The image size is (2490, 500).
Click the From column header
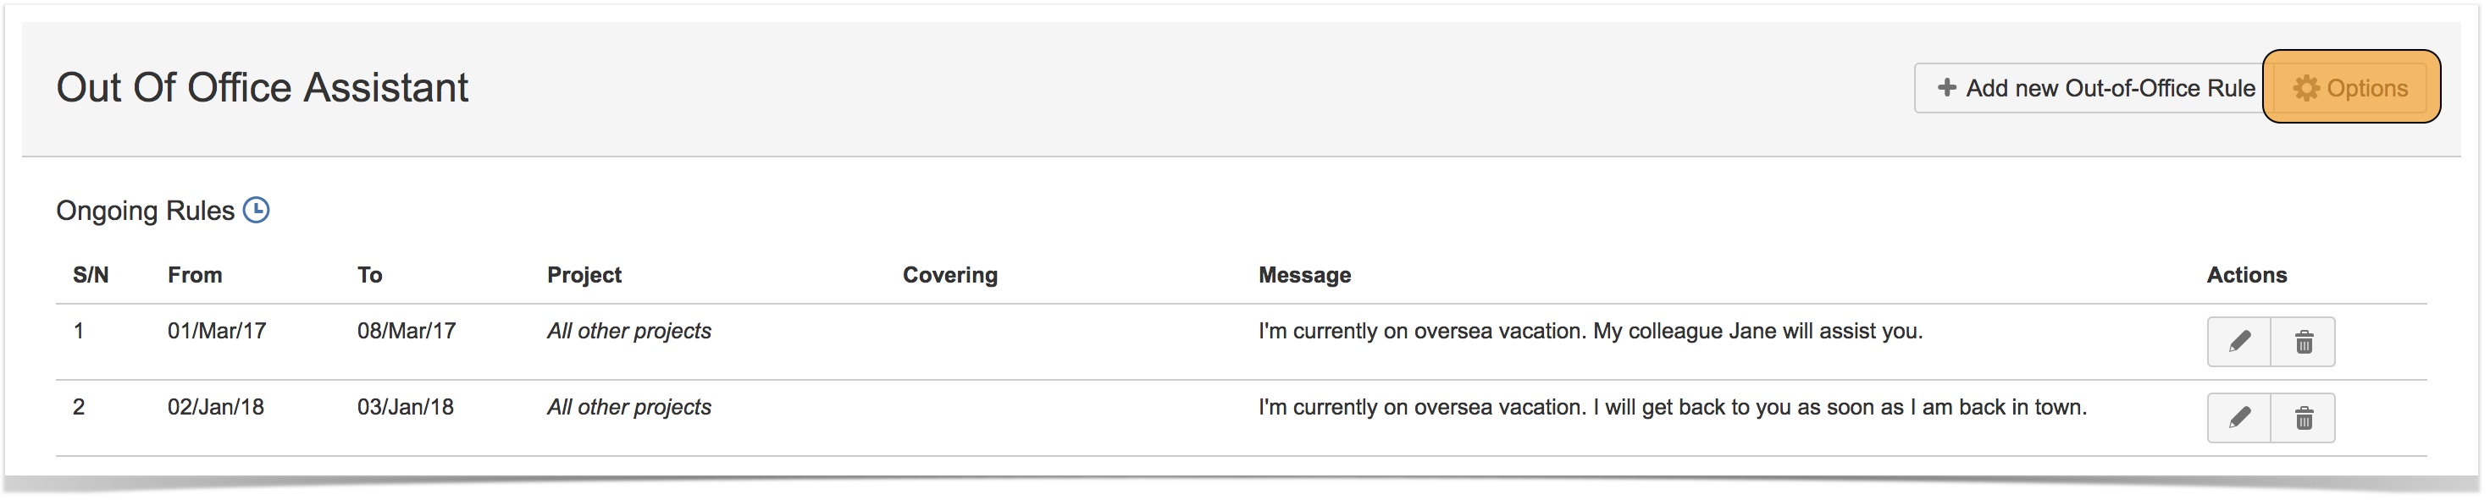pyautogui.click(x=194, y=275)
